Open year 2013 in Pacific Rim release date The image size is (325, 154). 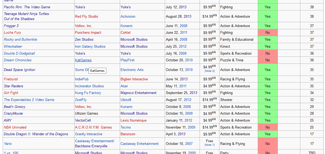(183, 7)
